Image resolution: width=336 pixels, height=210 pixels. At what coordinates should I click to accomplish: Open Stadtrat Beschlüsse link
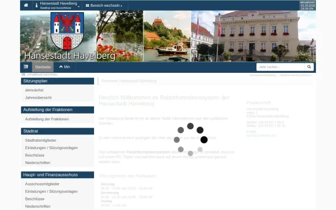35,155
